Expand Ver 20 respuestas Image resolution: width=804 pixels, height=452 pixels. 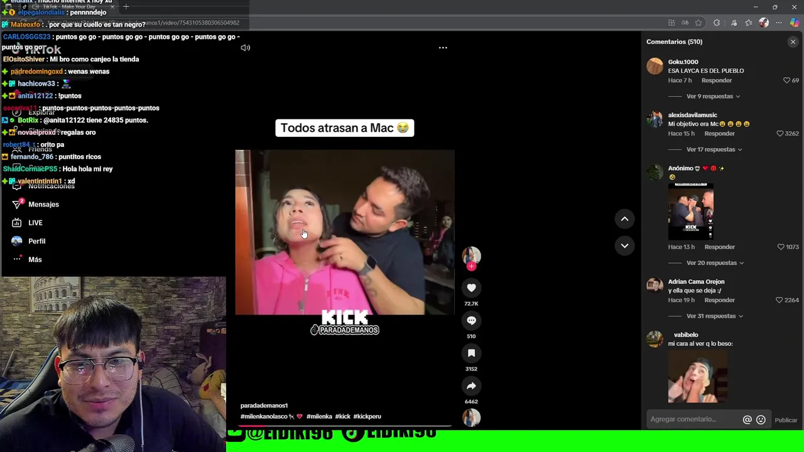coord(715,263)
